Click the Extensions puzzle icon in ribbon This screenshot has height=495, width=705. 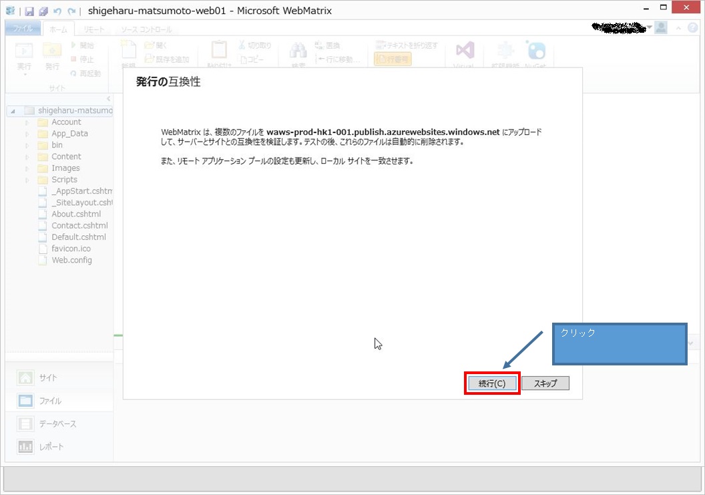click(x=505, y=51)
